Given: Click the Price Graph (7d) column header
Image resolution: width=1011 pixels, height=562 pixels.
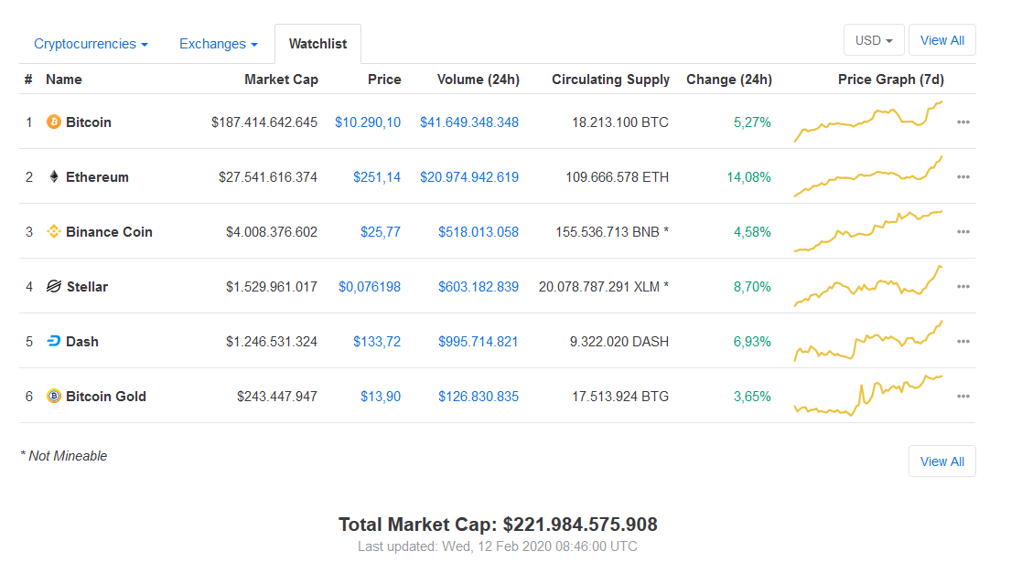Looking at the screenshot, I should pyautogui.click(x=891, y=80).
